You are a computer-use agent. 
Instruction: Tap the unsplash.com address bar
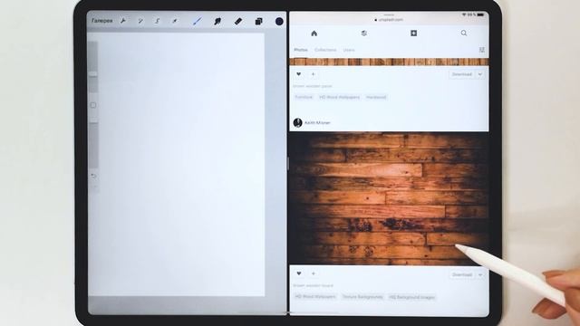click(x=389, y=20)
